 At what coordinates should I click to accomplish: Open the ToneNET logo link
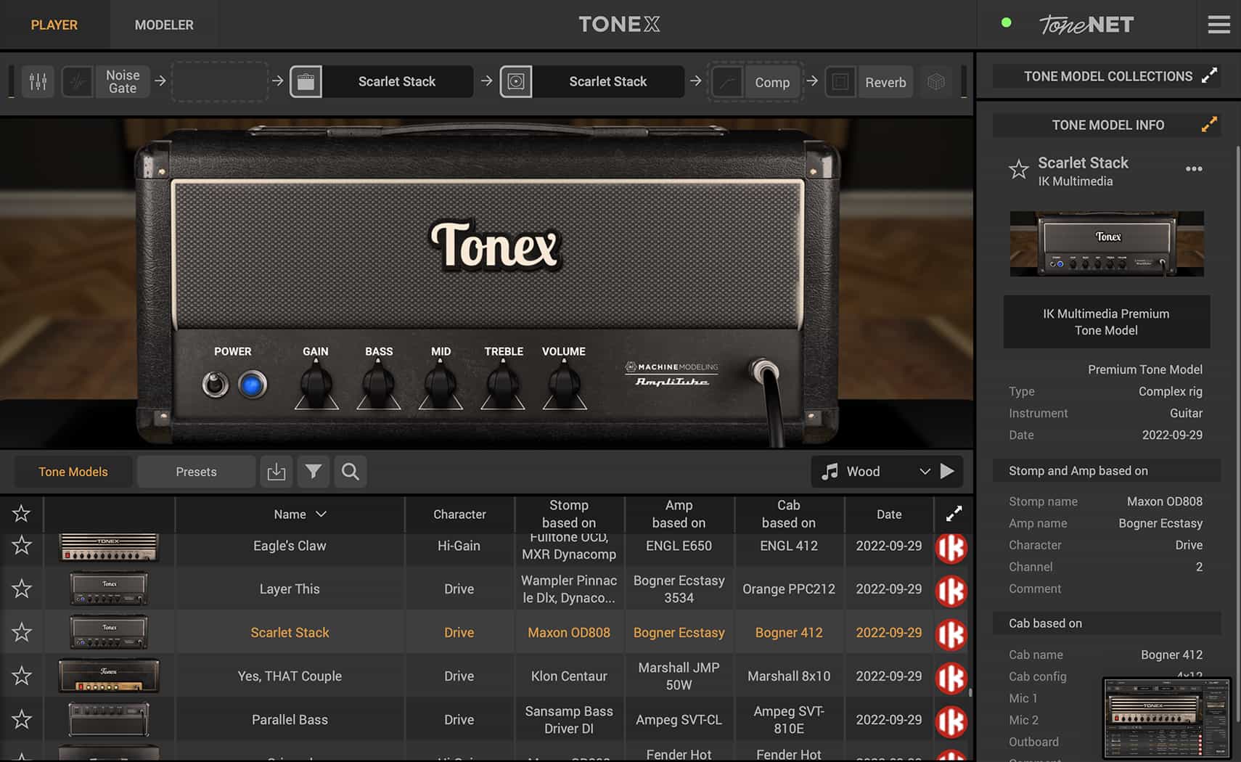tap(1086, 25)
